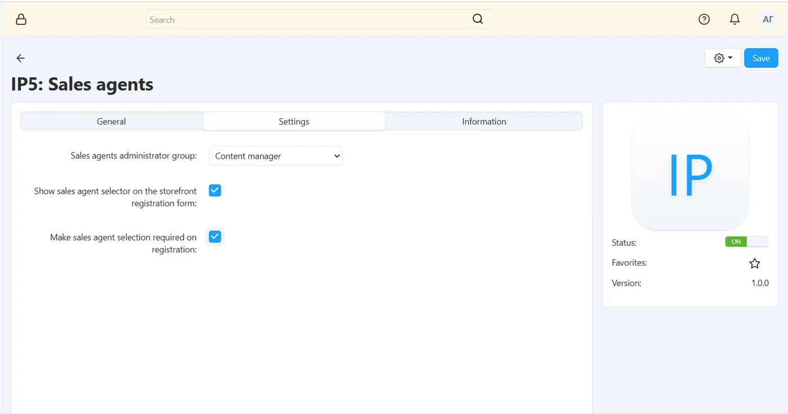The width and height of the screenshot is (788, 414).
Task: Expand the gear settings dropdown button
Action: click(x=723, y=58)
